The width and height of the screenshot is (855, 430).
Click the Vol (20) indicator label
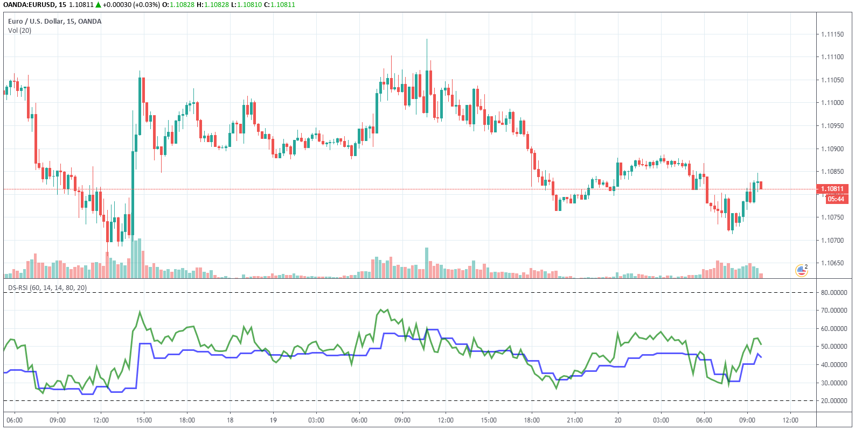tap(19, 31)
